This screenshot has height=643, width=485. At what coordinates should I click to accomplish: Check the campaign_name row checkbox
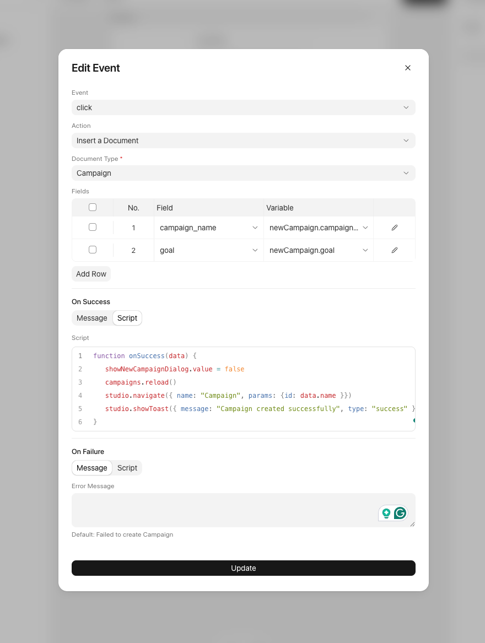click(93, 227)
